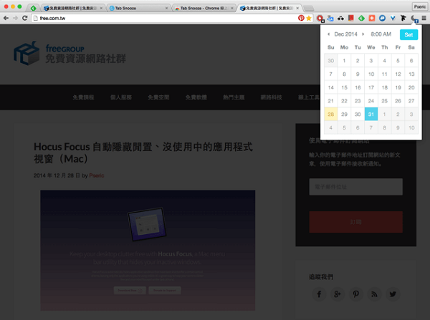Open the 熱門主題 nav menu
The width and height of the screenshot is (430, 320).
click(x=234, y=97)
